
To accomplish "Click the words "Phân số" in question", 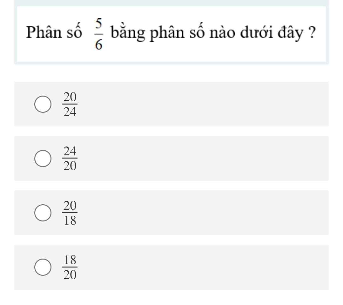I will pos(54,34).
